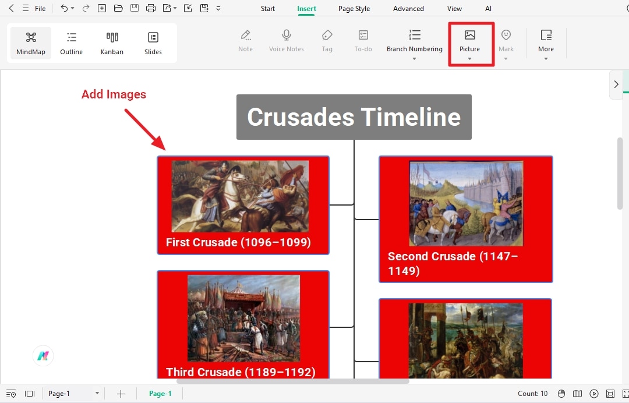629x403 pixels.
Task: Expand the quick access toolbar customize arrow
Action: click(x=218, y=8)
